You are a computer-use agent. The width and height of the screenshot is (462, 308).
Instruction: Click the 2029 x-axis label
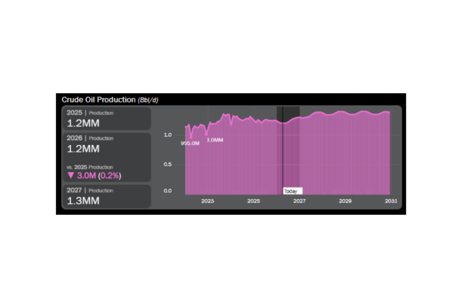pyautogui.click(x=345, y=201)
